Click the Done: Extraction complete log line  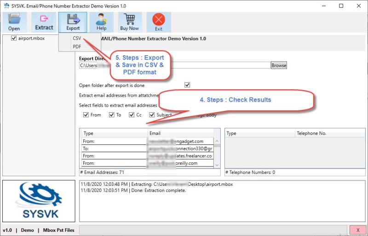click(x=133, y=190)
